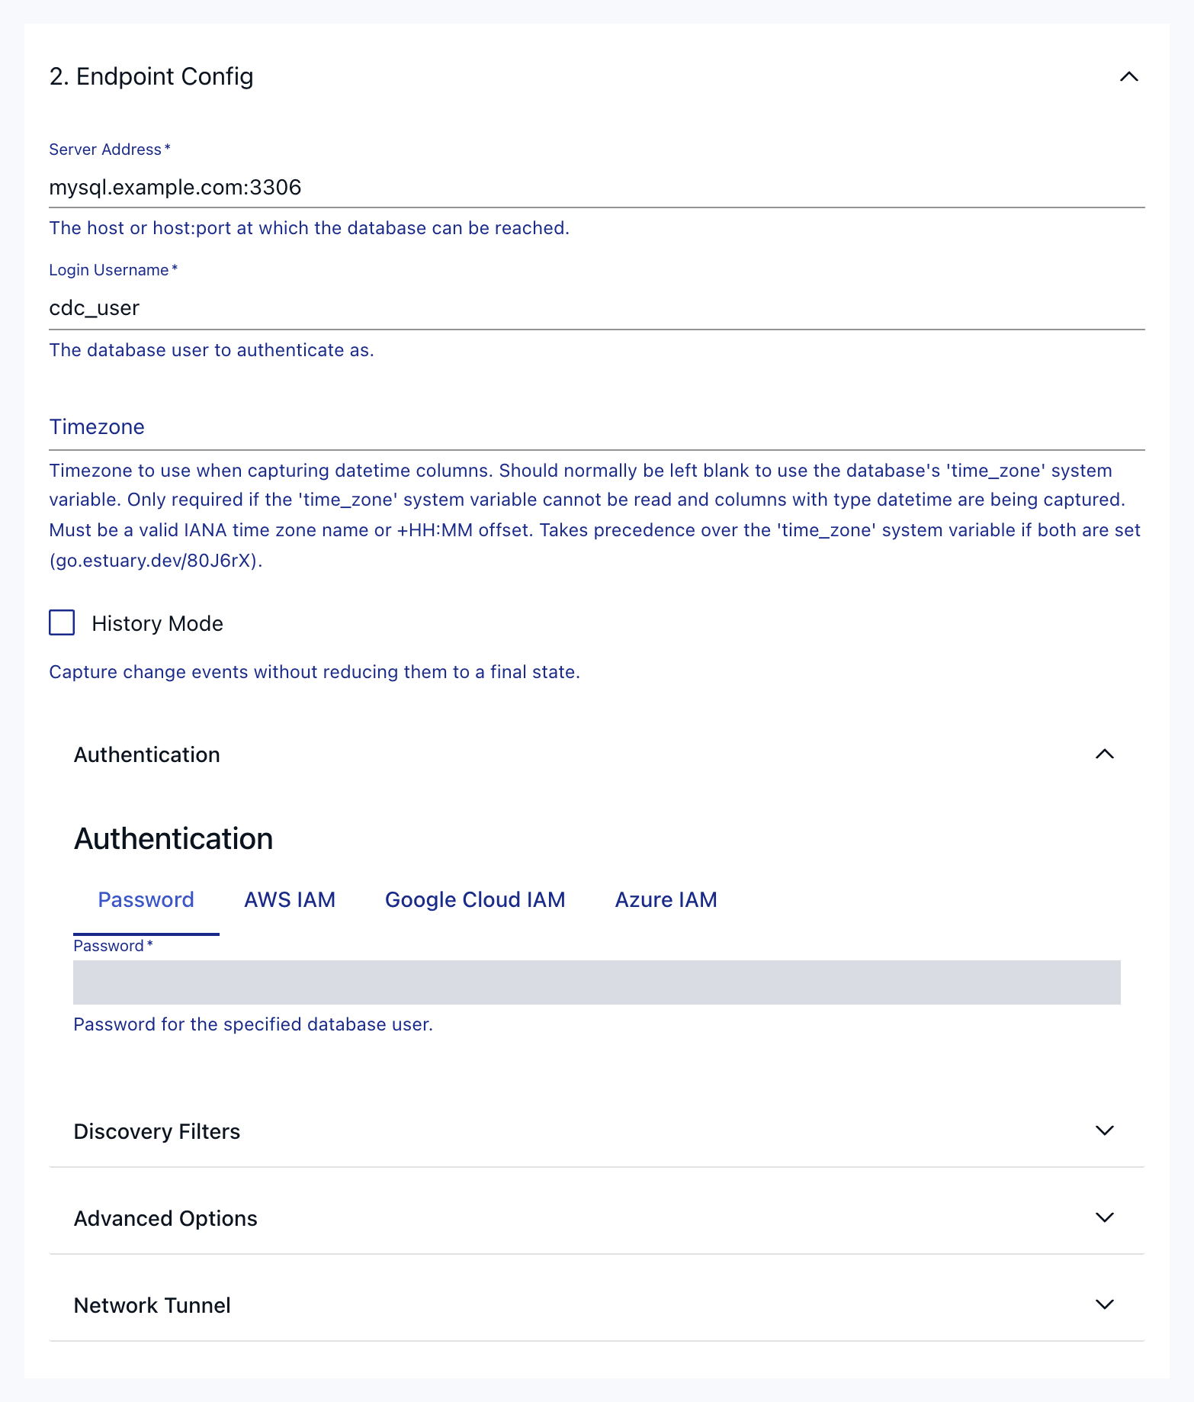This screenshot has height=1402, width=1194.
Task: Click the Login Username input field
Action: click(x=597, y=308)
